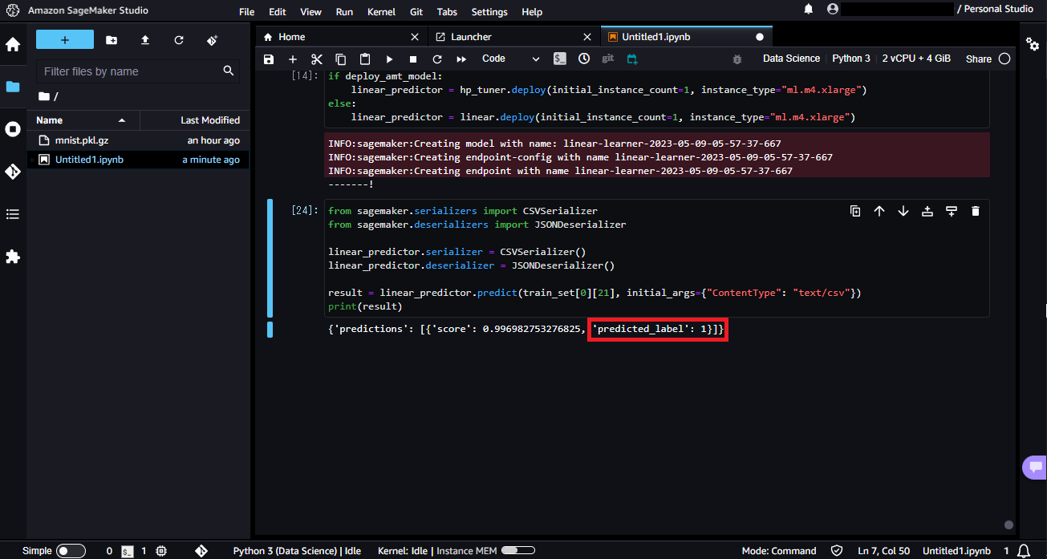Click the git button in notebook toolbar

[608, 59]
